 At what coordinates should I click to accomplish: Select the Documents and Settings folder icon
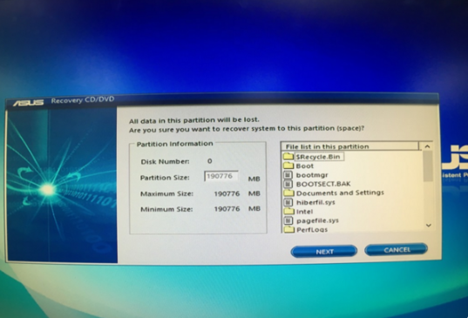click(288, 193)
